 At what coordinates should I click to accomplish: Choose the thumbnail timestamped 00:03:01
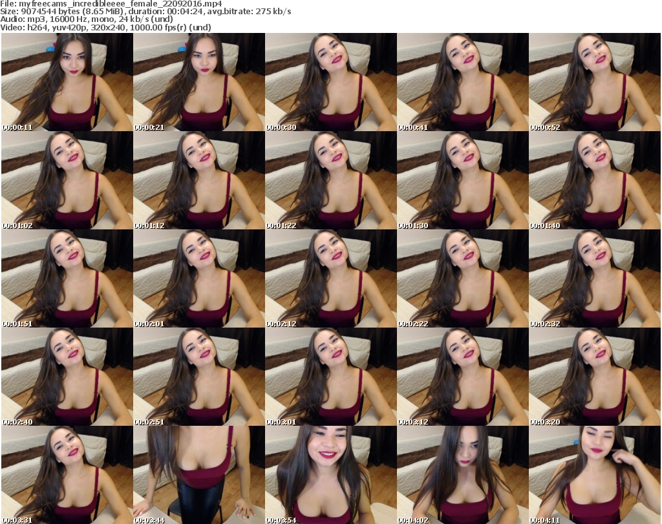[x=331, y=377]
